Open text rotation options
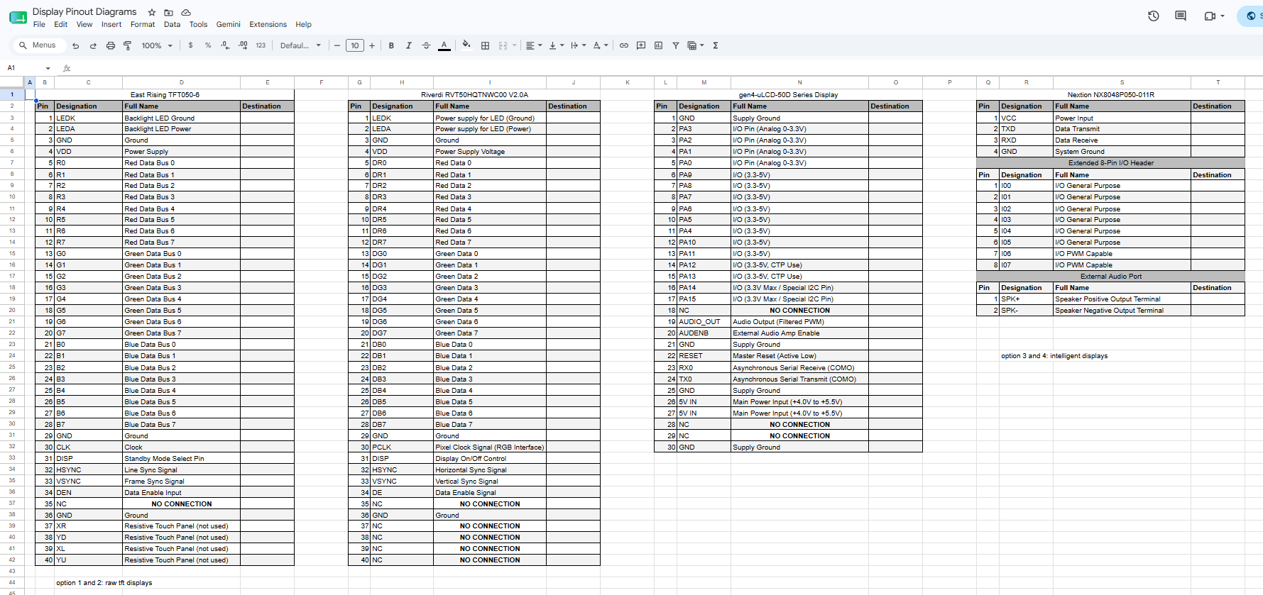 click(601, 45)
